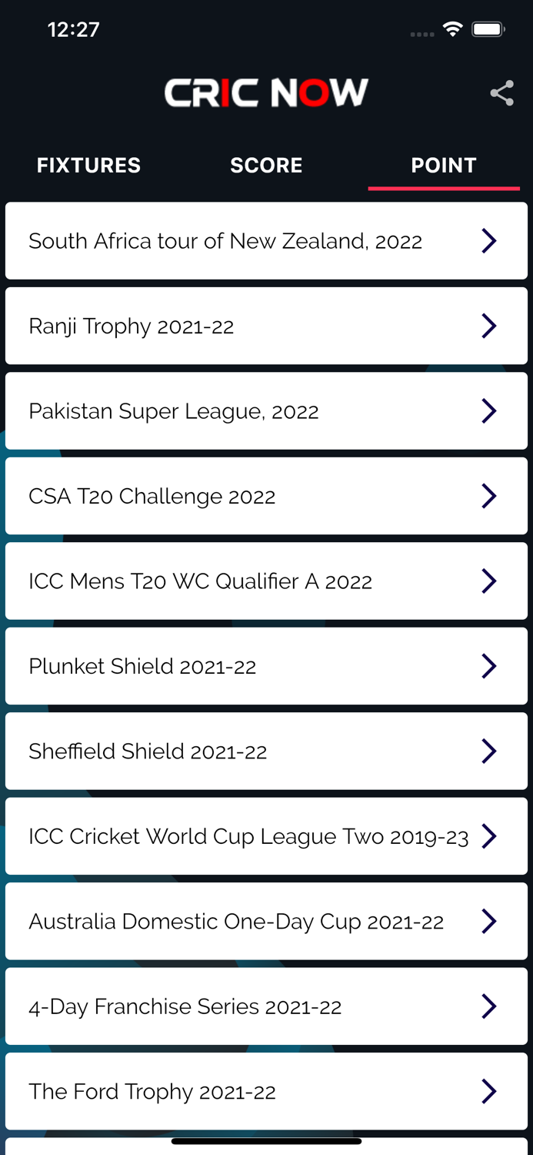Open 4-Day Franchise Series 2021-22 points
The image size is (533, 1155).
(x=489, y=1006)
